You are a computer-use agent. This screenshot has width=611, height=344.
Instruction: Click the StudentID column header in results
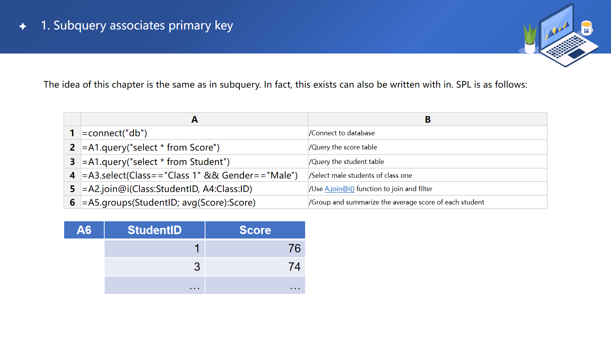(x=155, y=230)
